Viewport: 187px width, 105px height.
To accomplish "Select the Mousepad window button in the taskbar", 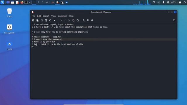I will 57,2.
